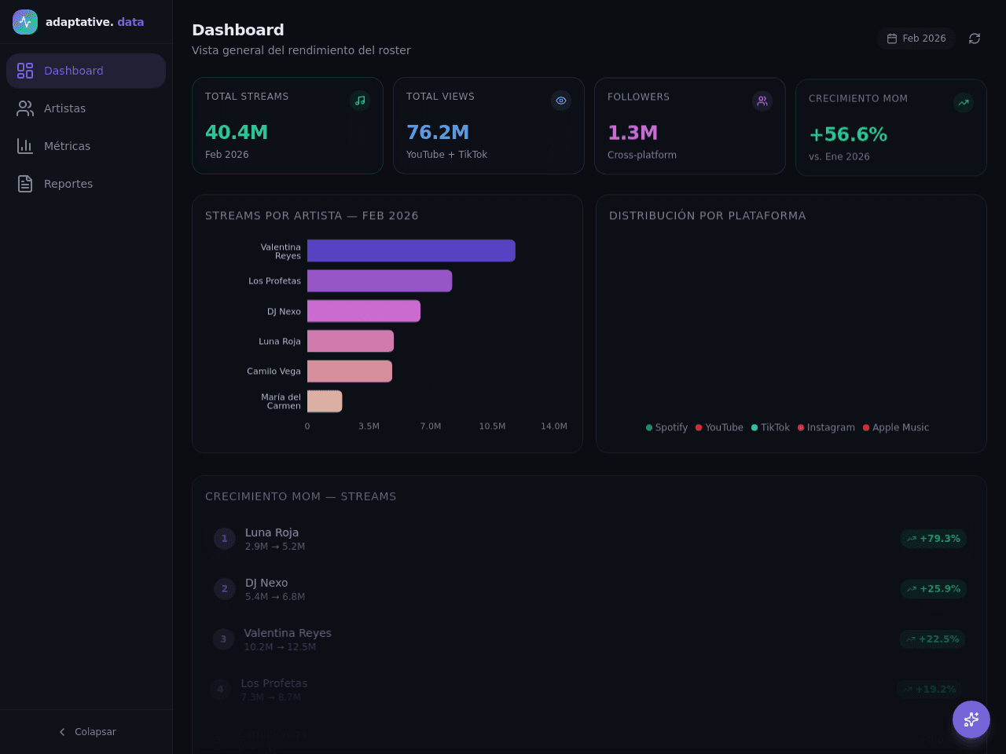
Task: Click the 40.4M total streams value
Action: (x=237, y=133)
